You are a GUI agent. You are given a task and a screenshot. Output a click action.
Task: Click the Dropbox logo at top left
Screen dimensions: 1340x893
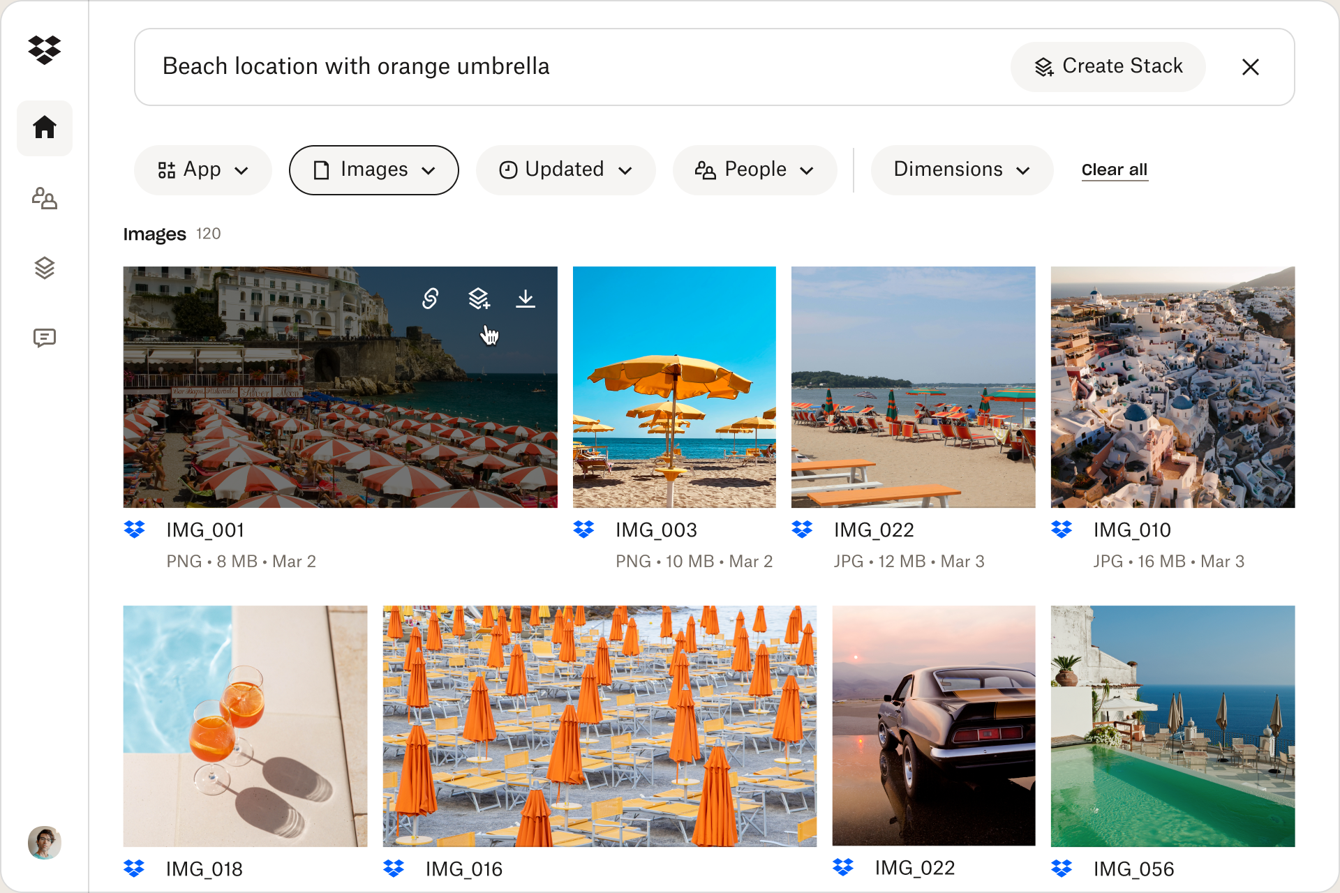pyautogui.click(x=44, y=49)
